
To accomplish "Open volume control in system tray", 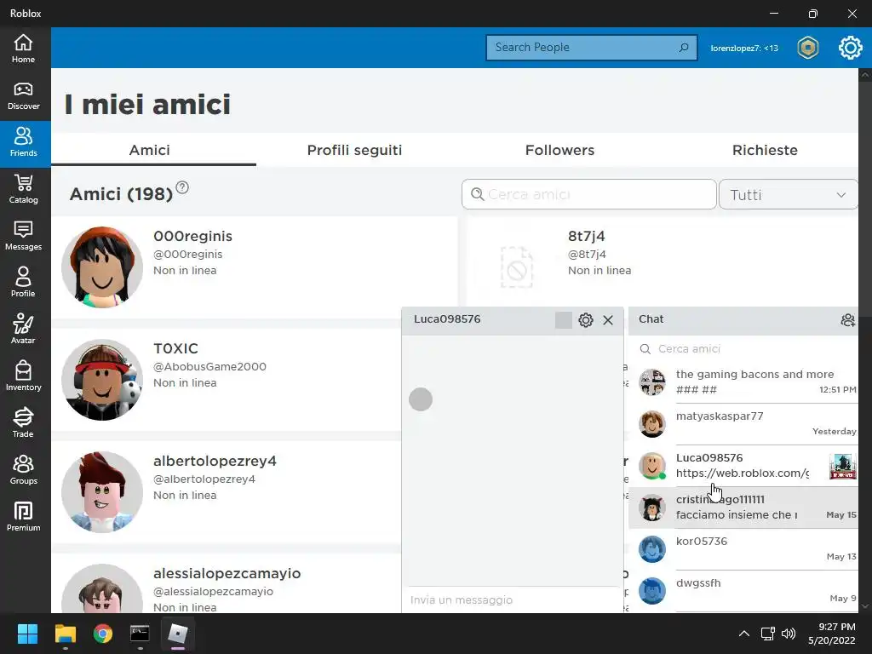I will [789, 634].
